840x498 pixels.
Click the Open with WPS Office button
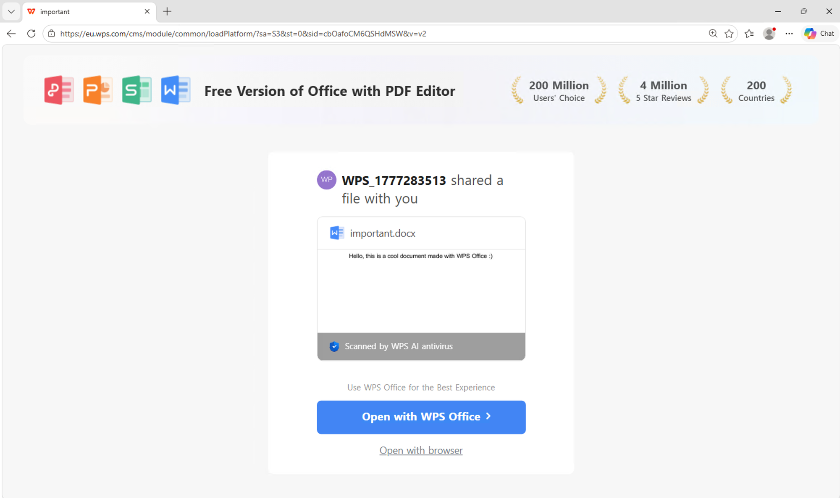pos(421,417)
